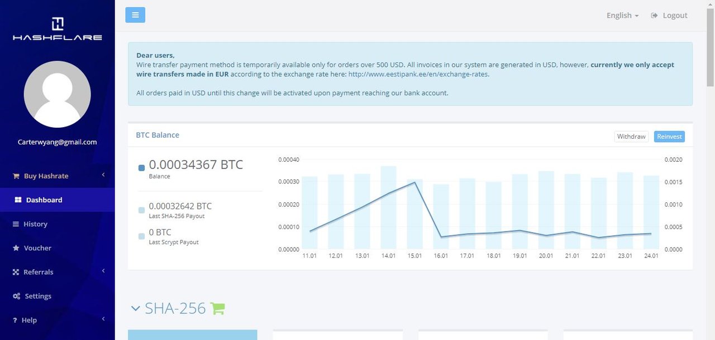Click the Settings gears icon
715x340 pixels.
tap(17, 296)
